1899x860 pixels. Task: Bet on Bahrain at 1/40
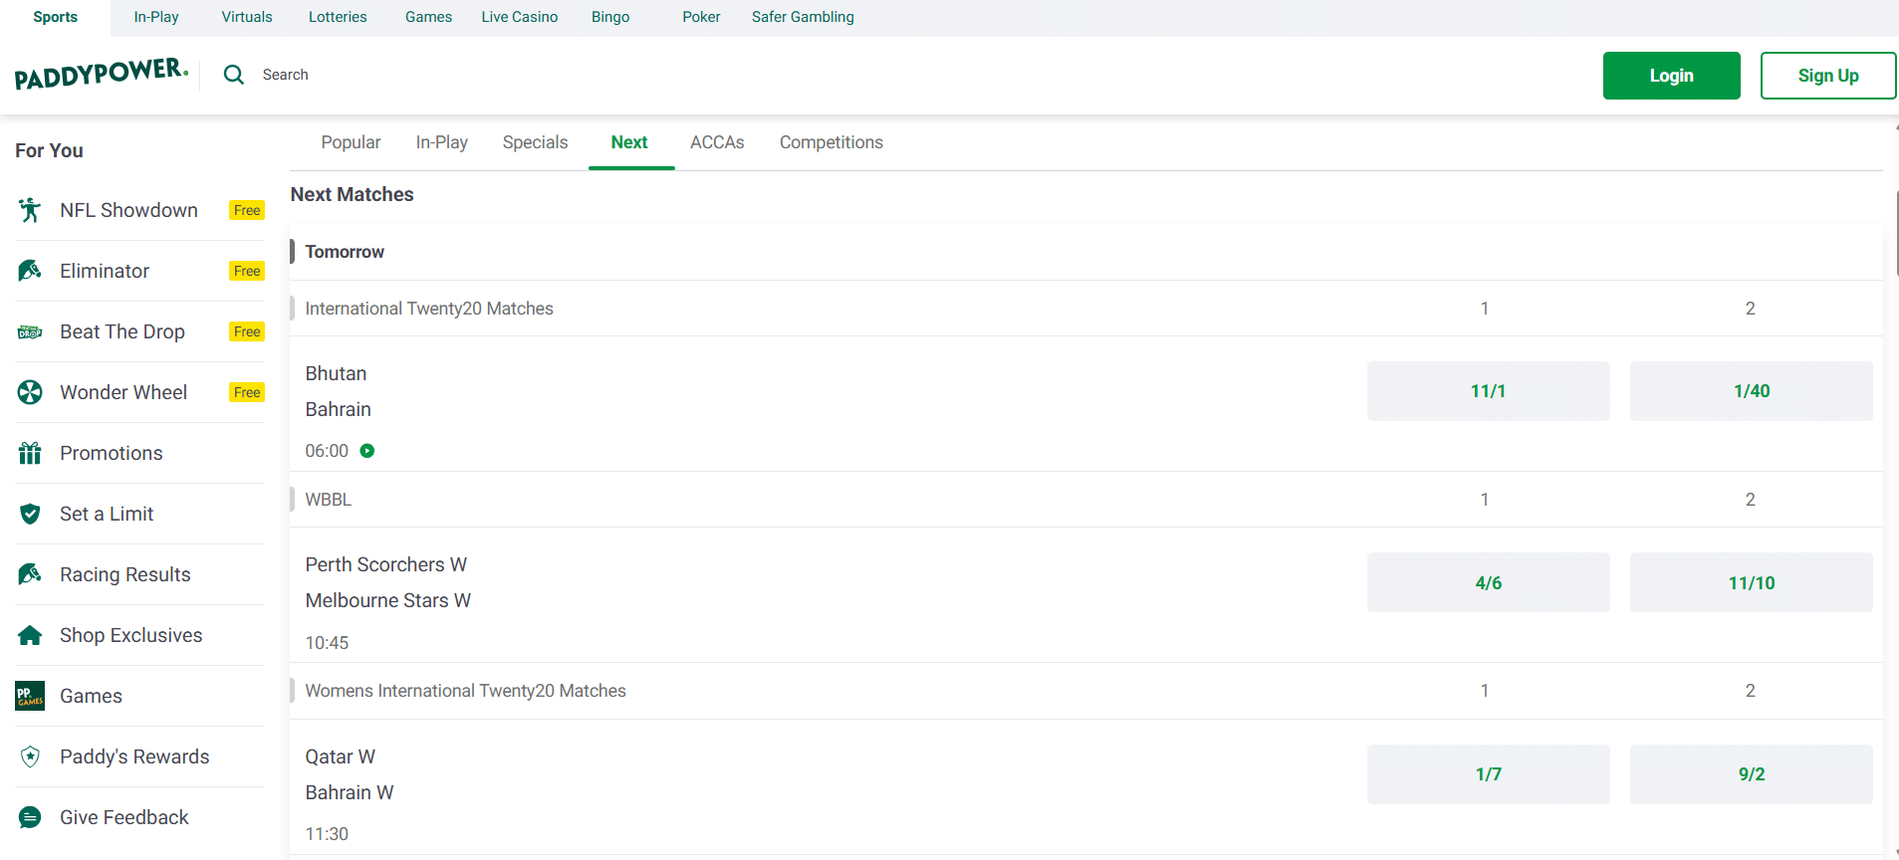[x=1751, y=391]
